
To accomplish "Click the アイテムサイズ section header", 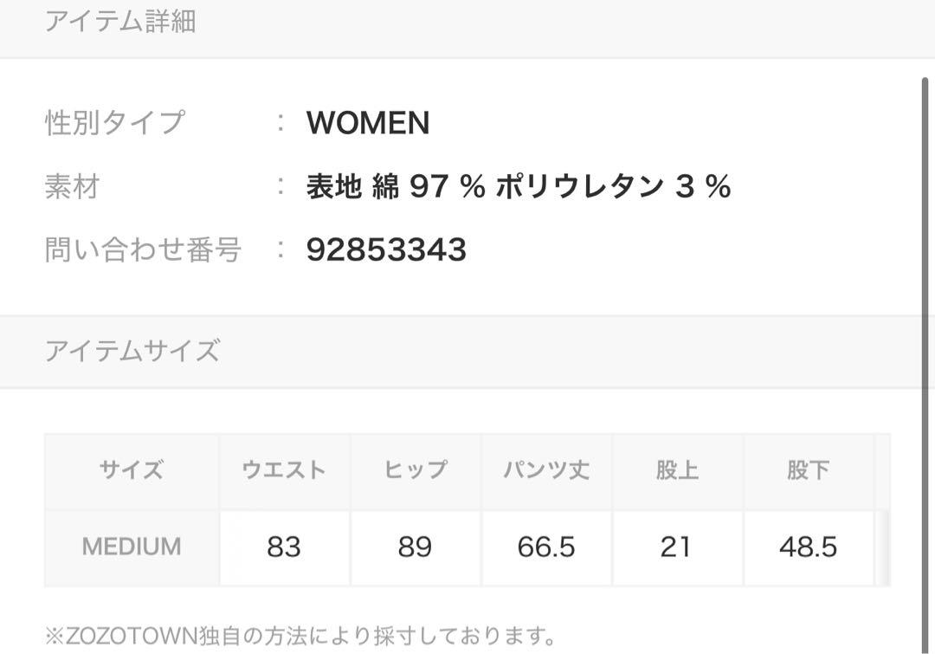I will [x=132, y=350].
